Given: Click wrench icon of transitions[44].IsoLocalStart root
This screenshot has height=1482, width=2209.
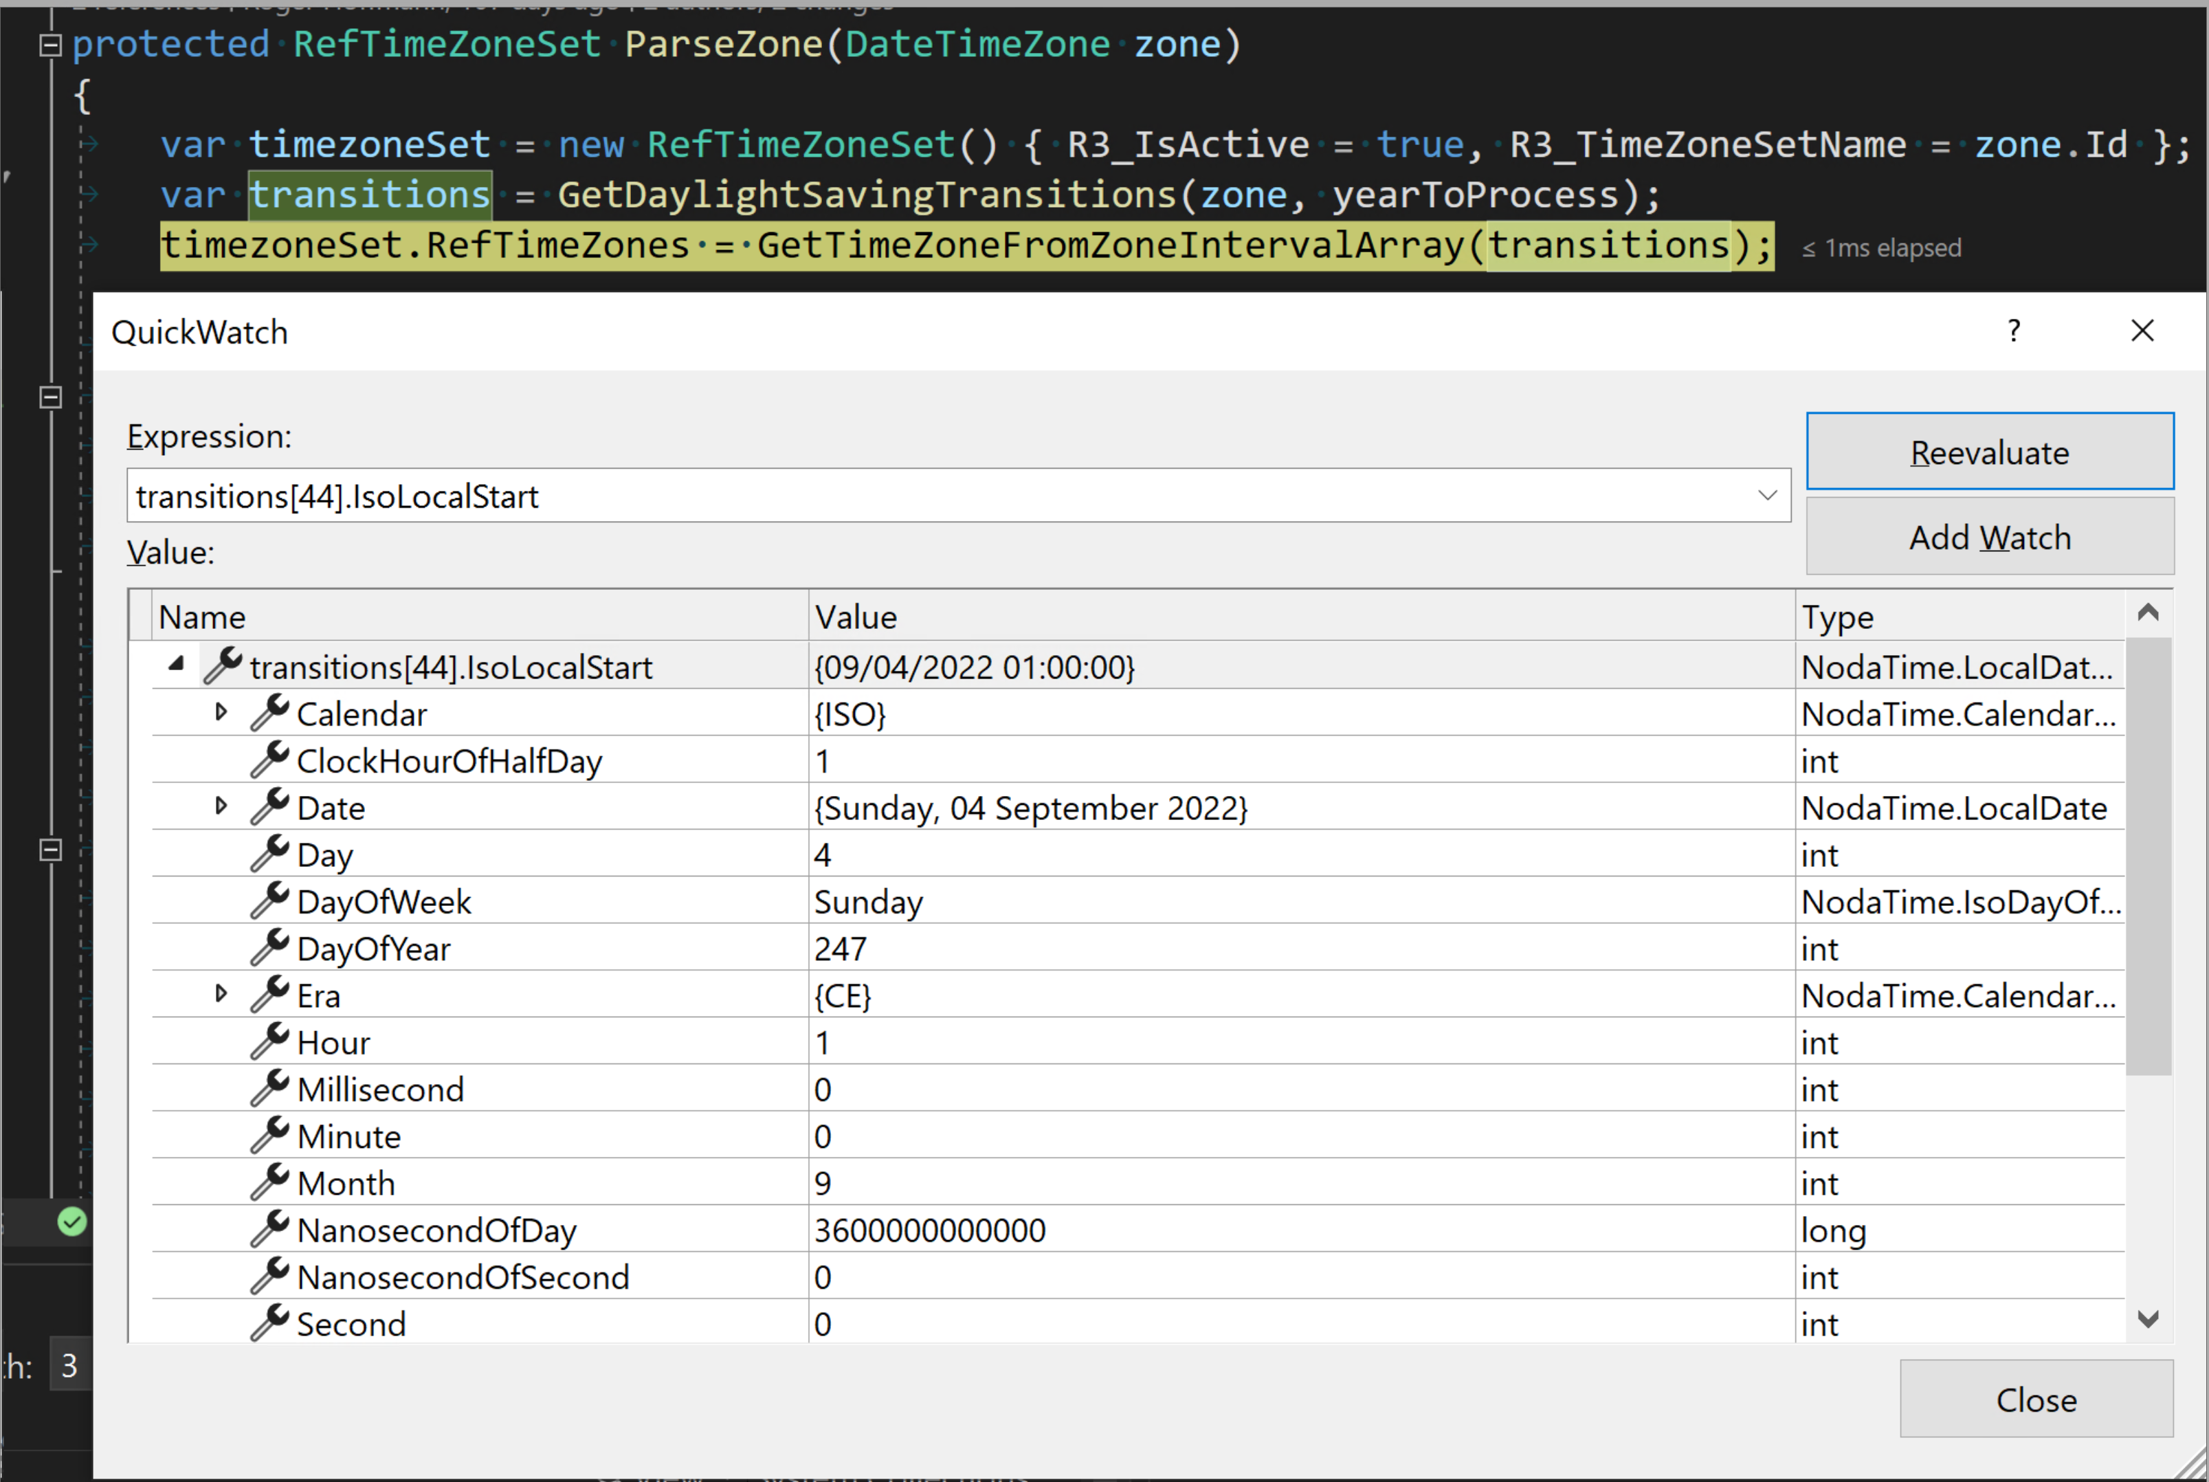Looking at the screenshot, I should point(223,665).
